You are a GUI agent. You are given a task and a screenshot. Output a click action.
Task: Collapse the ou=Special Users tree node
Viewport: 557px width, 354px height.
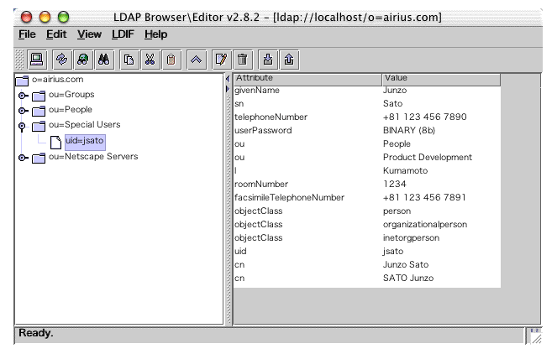click(x=22, y=127)
